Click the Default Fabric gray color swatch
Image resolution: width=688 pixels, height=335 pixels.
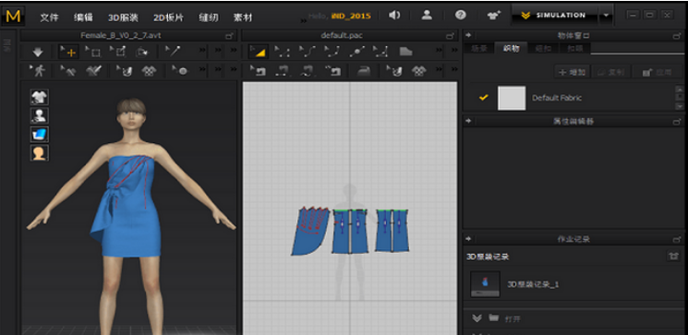pyautogui.click(x=512, y=98)
